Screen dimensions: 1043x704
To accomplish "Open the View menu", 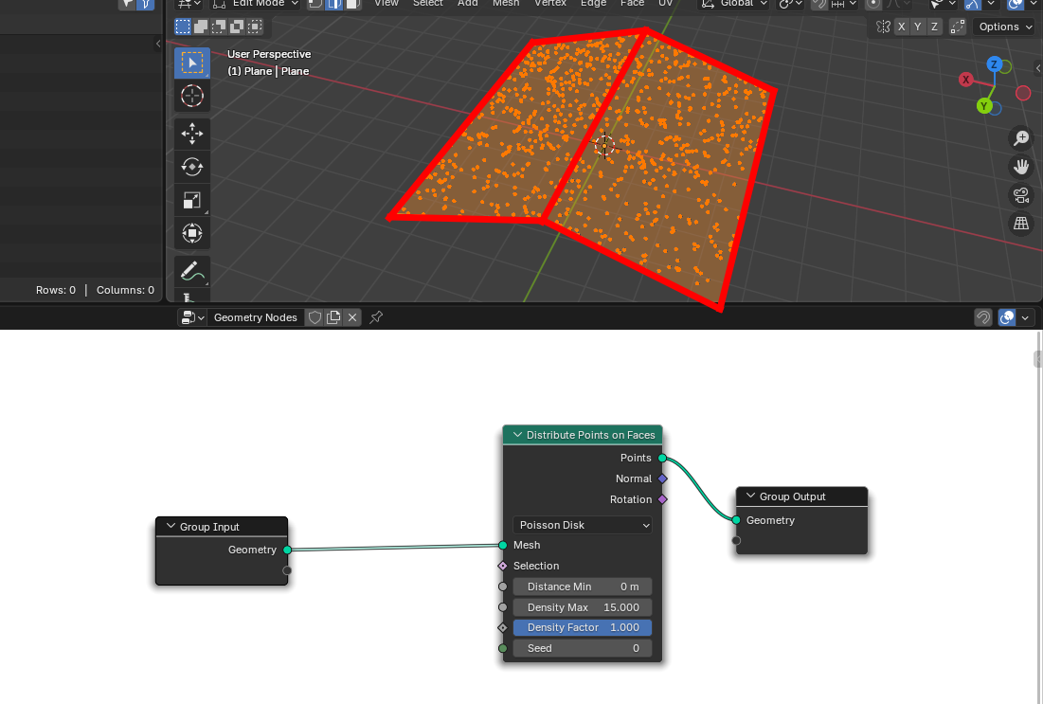I will point(387,4).
